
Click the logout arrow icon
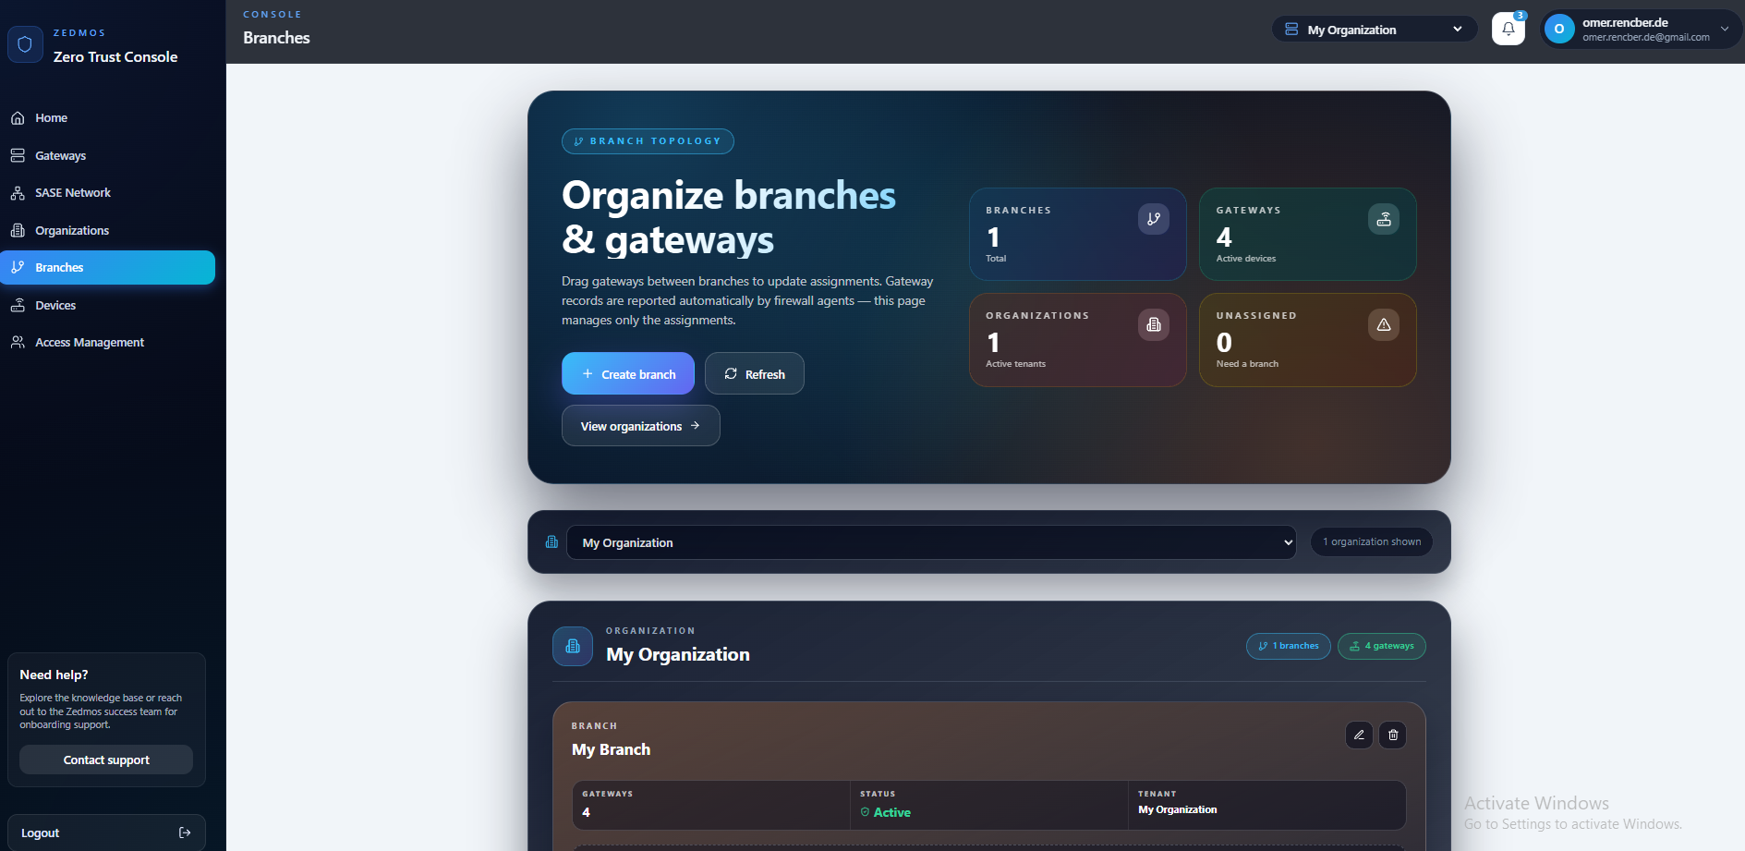click(x=185, y=833)
